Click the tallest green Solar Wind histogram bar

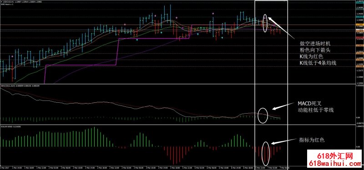coord(95,137)
